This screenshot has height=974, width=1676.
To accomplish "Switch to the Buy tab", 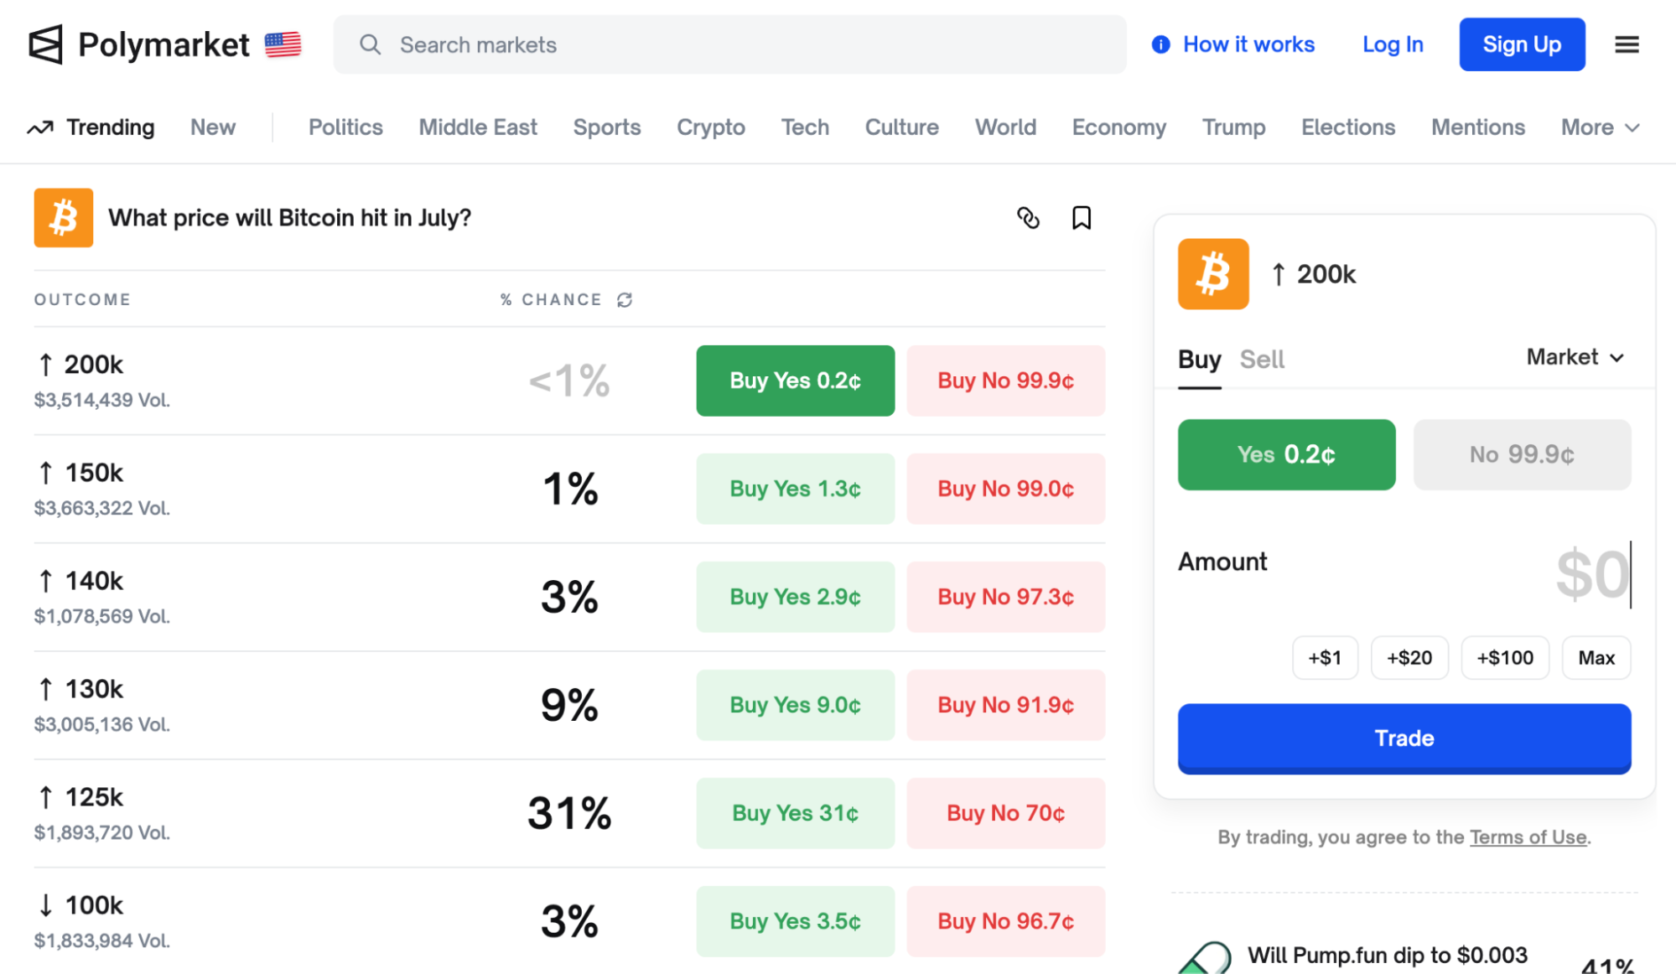I will (x=1199, y=360).
